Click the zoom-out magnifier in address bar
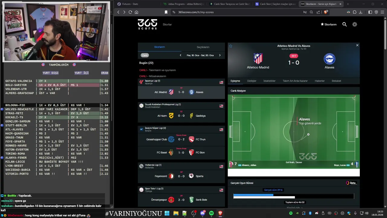This screenshot has height=218, width=387. [x=311, y=12]
